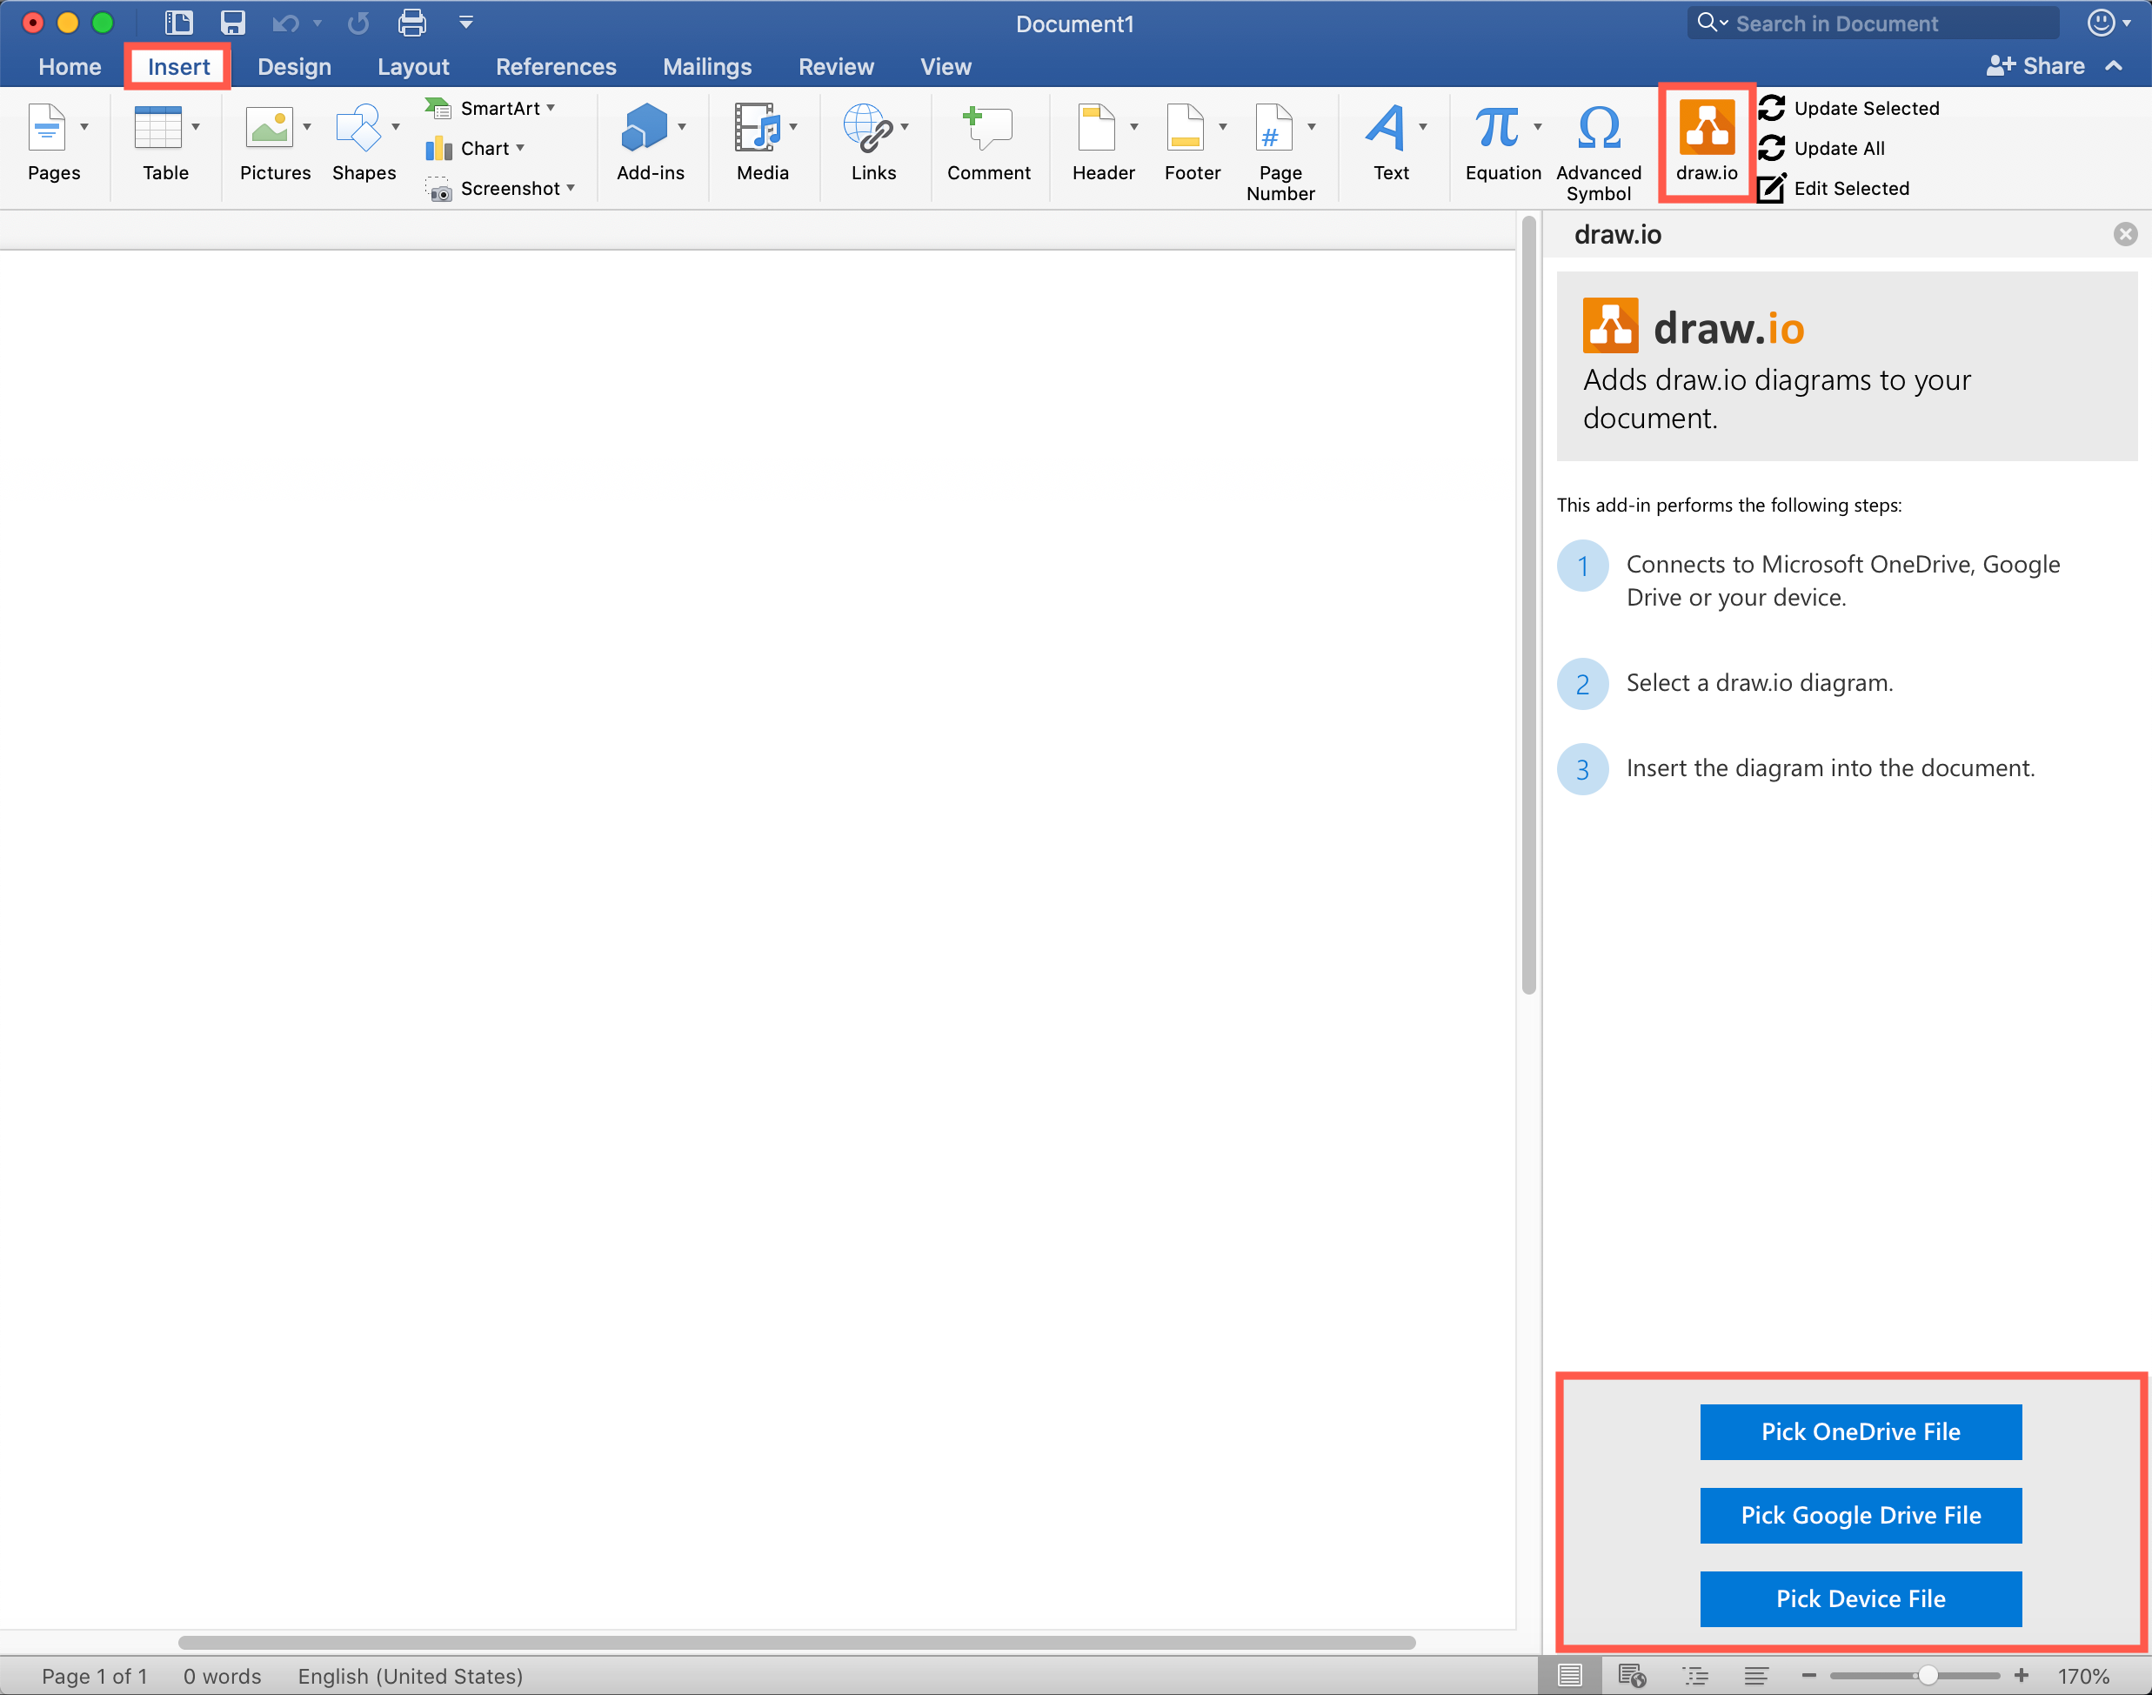This screenshot has height=1695, width=2152.
Task: Click the Save icon in title bar
Action: click(x=232, y=23)
